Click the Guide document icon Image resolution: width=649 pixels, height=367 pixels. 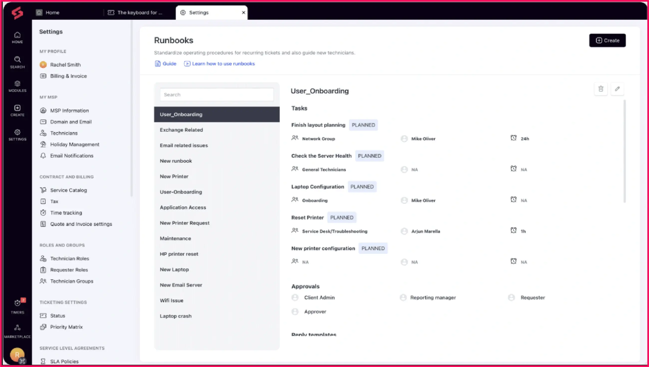[157, 63]
